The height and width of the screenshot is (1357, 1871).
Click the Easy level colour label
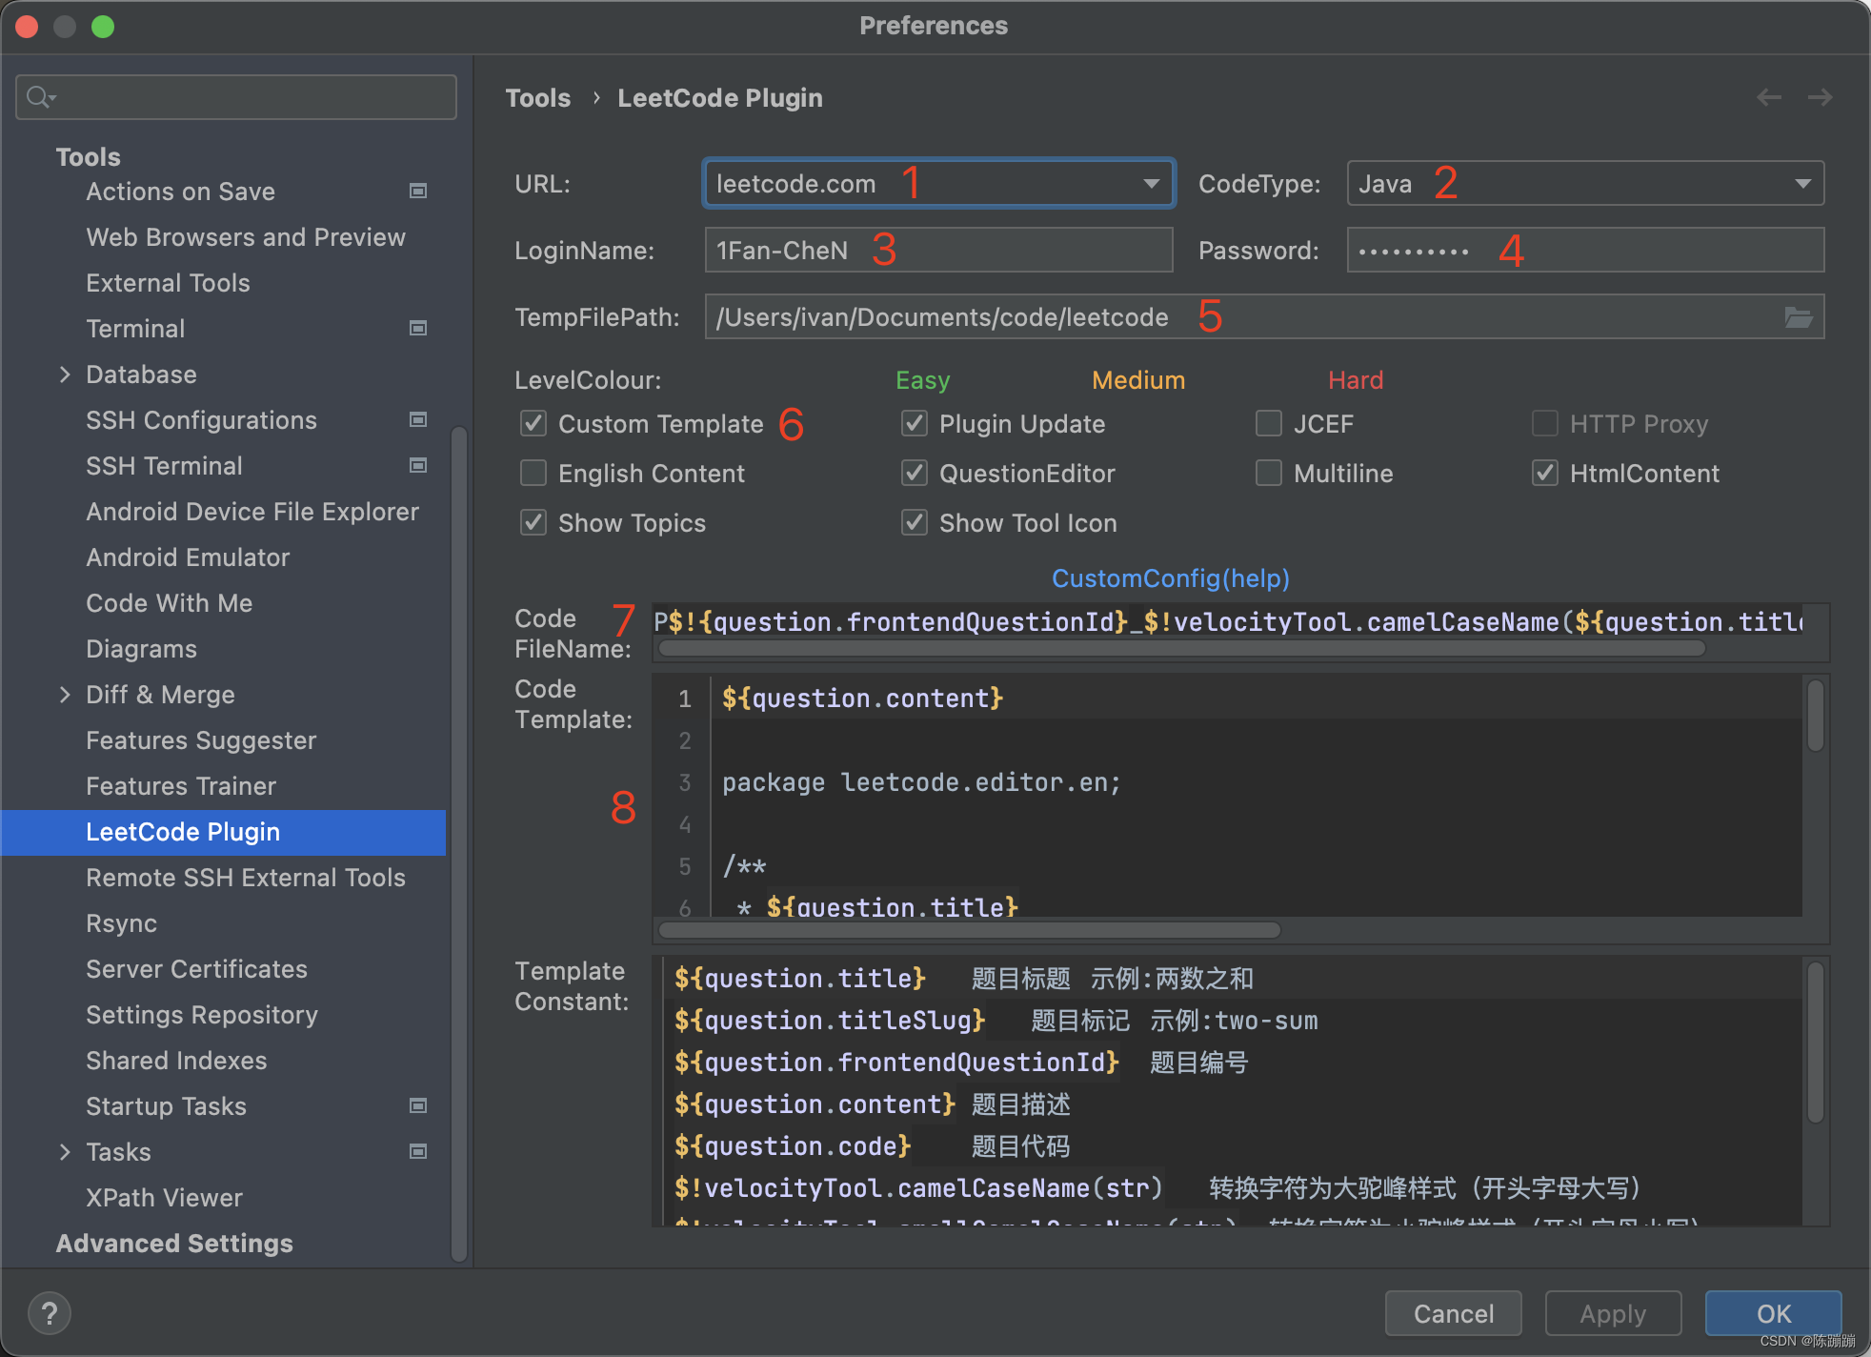pyautogui.click(x=922, y=380)
